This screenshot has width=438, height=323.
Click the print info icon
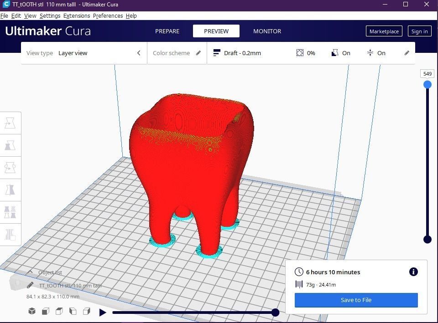(x=413, y=272)
